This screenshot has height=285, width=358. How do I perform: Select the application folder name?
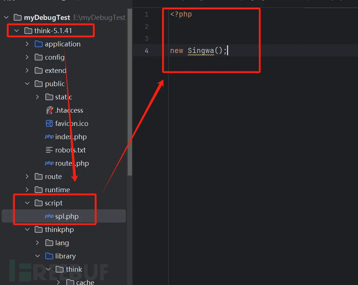click(63, 44)
